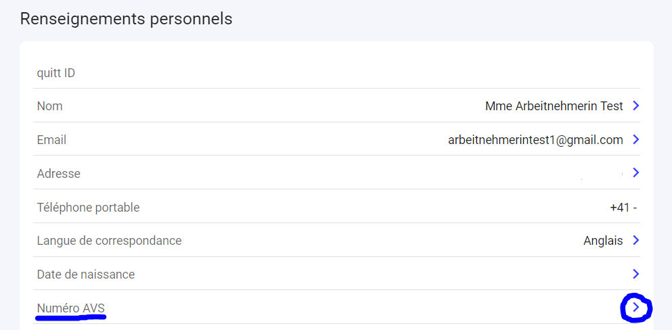Click the arbeitnehmerintest1@gmail.com email address

pyautogui.click(x=535, y=140)
